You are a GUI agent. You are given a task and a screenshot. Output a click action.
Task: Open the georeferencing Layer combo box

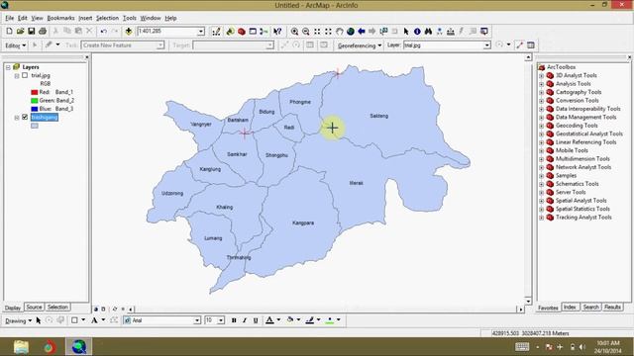pyautogui.click(x=447, y=45)
